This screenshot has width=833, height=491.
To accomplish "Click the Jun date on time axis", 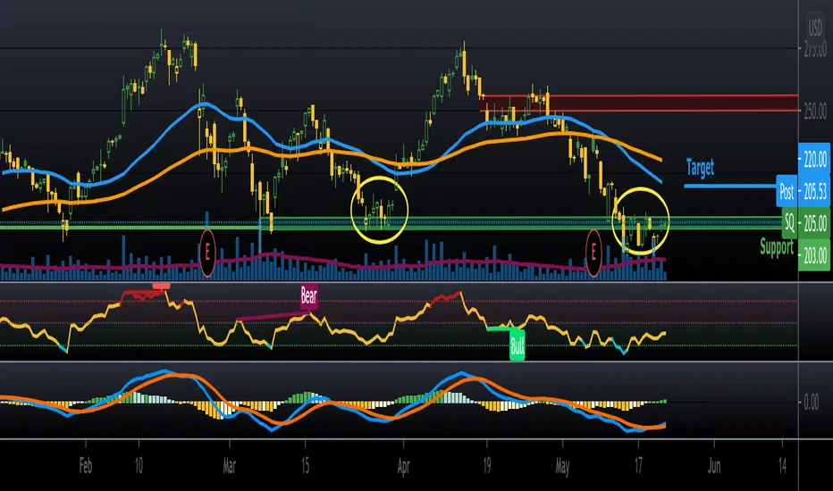I will point(714,466).
